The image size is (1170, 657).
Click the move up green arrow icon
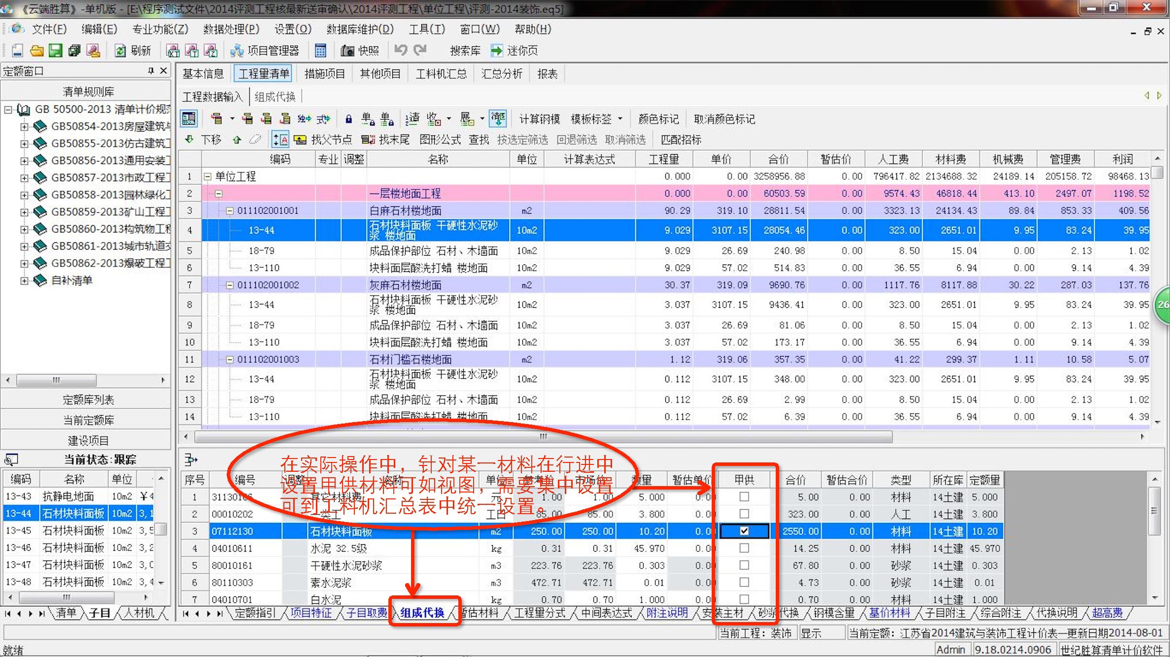pos(237,139)
